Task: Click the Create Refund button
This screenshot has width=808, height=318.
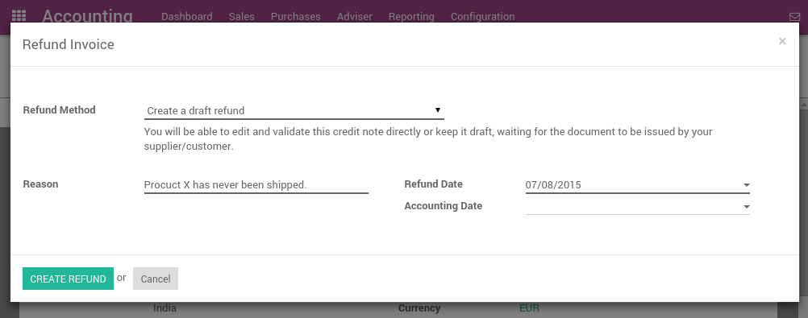Action: coord(68,279)
